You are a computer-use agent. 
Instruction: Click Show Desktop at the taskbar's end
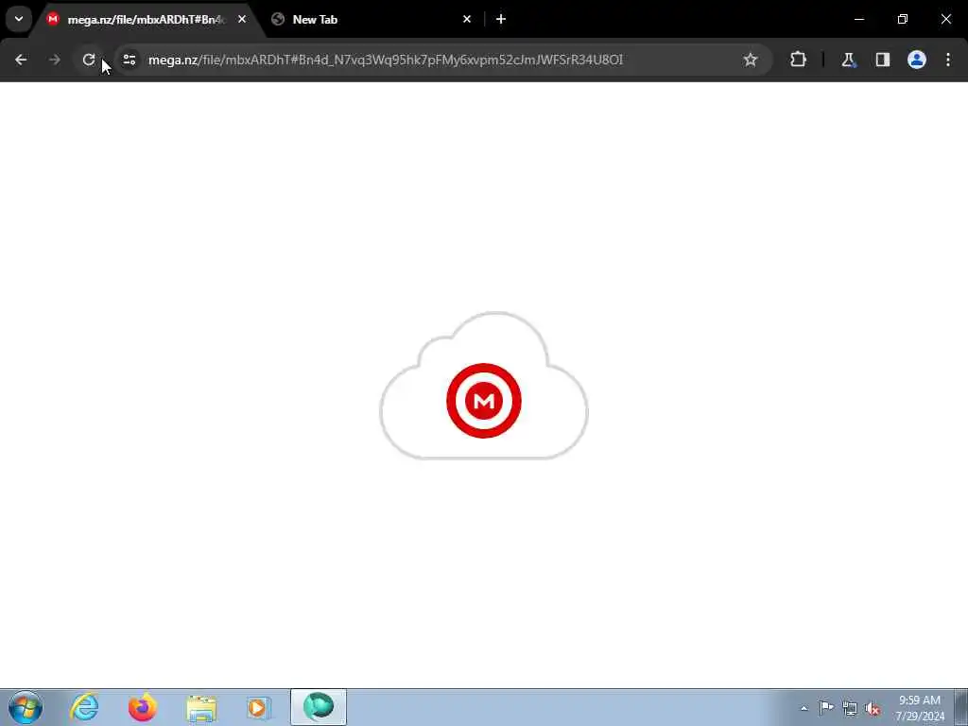click(961, 707)
